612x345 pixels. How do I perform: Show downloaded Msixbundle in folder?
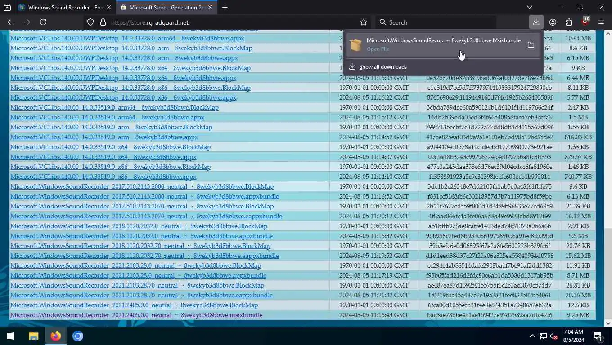tap(531, 44)
